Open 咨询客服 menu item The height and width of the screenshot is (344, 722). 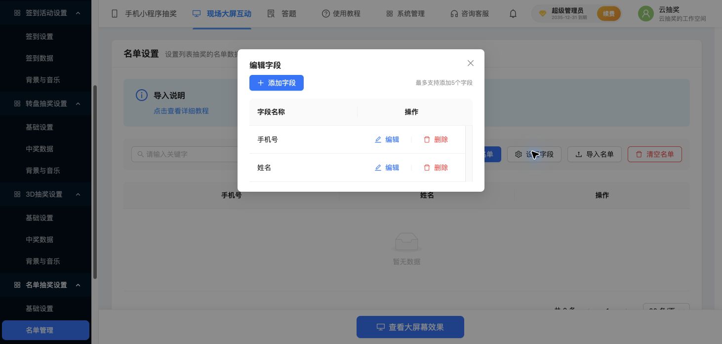470,14
